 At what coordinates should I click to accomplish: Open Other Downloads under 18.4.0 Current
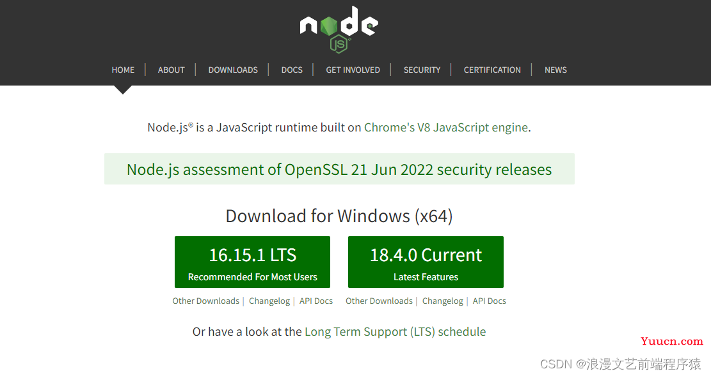point(379,301)
